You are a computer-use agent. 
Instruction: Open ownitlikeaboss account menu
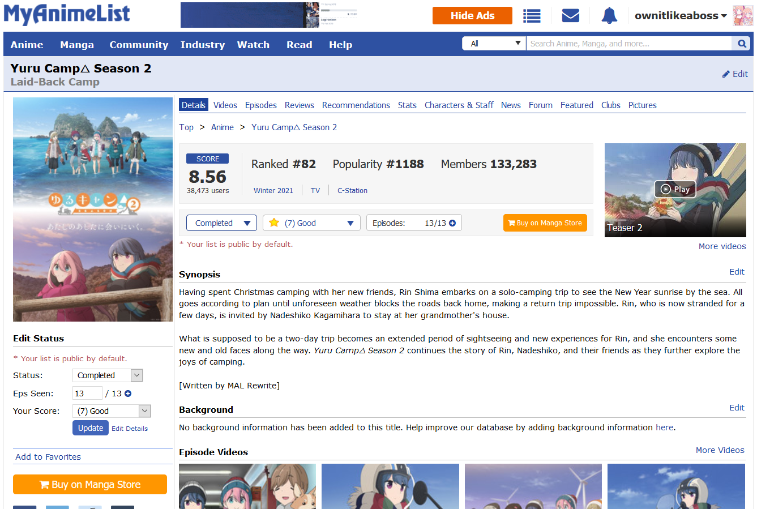pyautogui.click(x=680, y=16)
